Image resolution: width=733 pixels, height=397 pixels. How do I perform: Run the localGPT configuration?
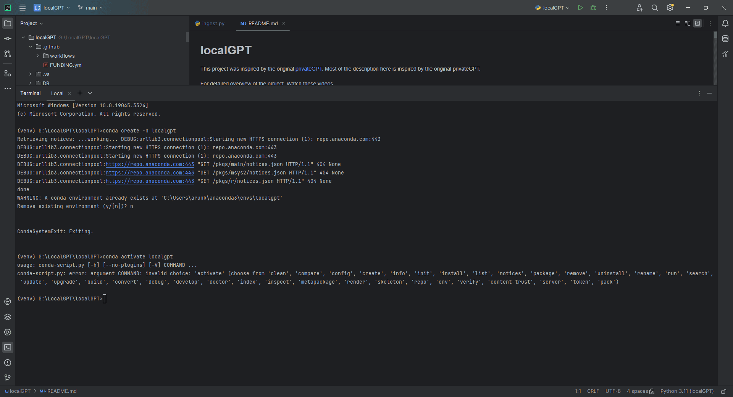[580, 8]
